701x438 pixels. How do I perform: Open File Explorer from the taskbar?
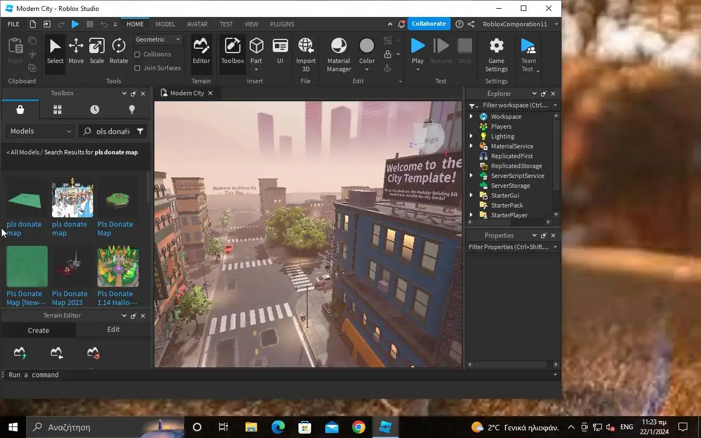[x=251, y=427]
